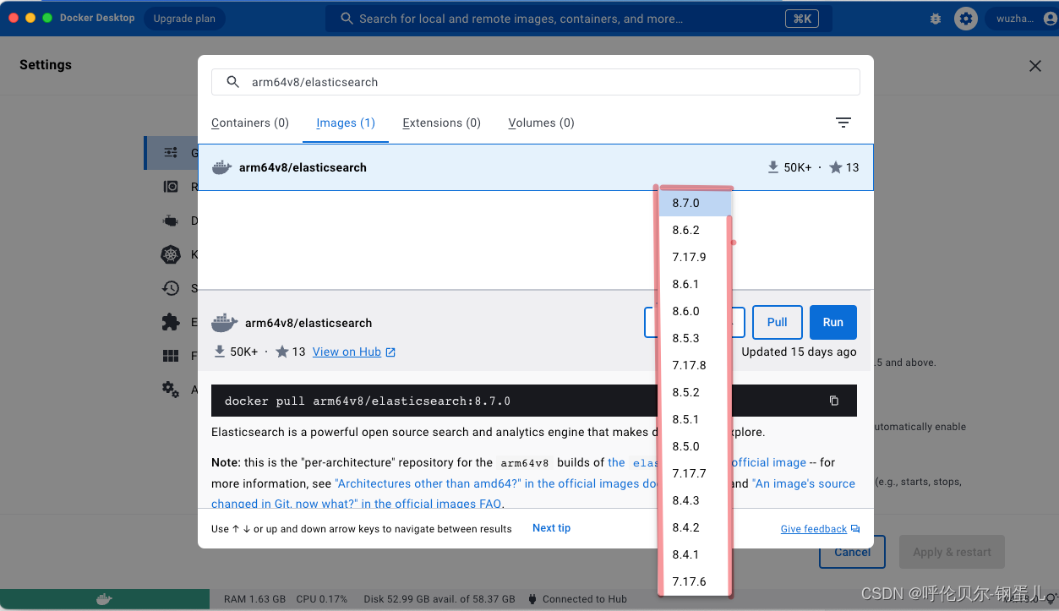Switch to Images (1) tab
The image size is (1059, 611).
346,123
